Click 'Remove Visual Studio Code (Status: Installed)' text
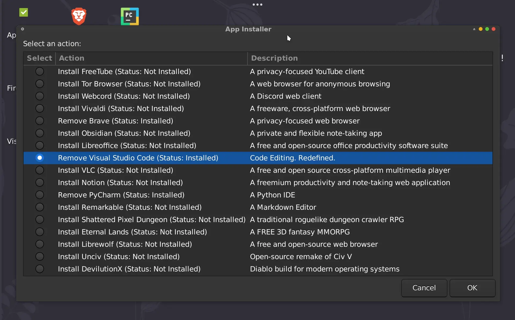 click(x=138, y=158)
